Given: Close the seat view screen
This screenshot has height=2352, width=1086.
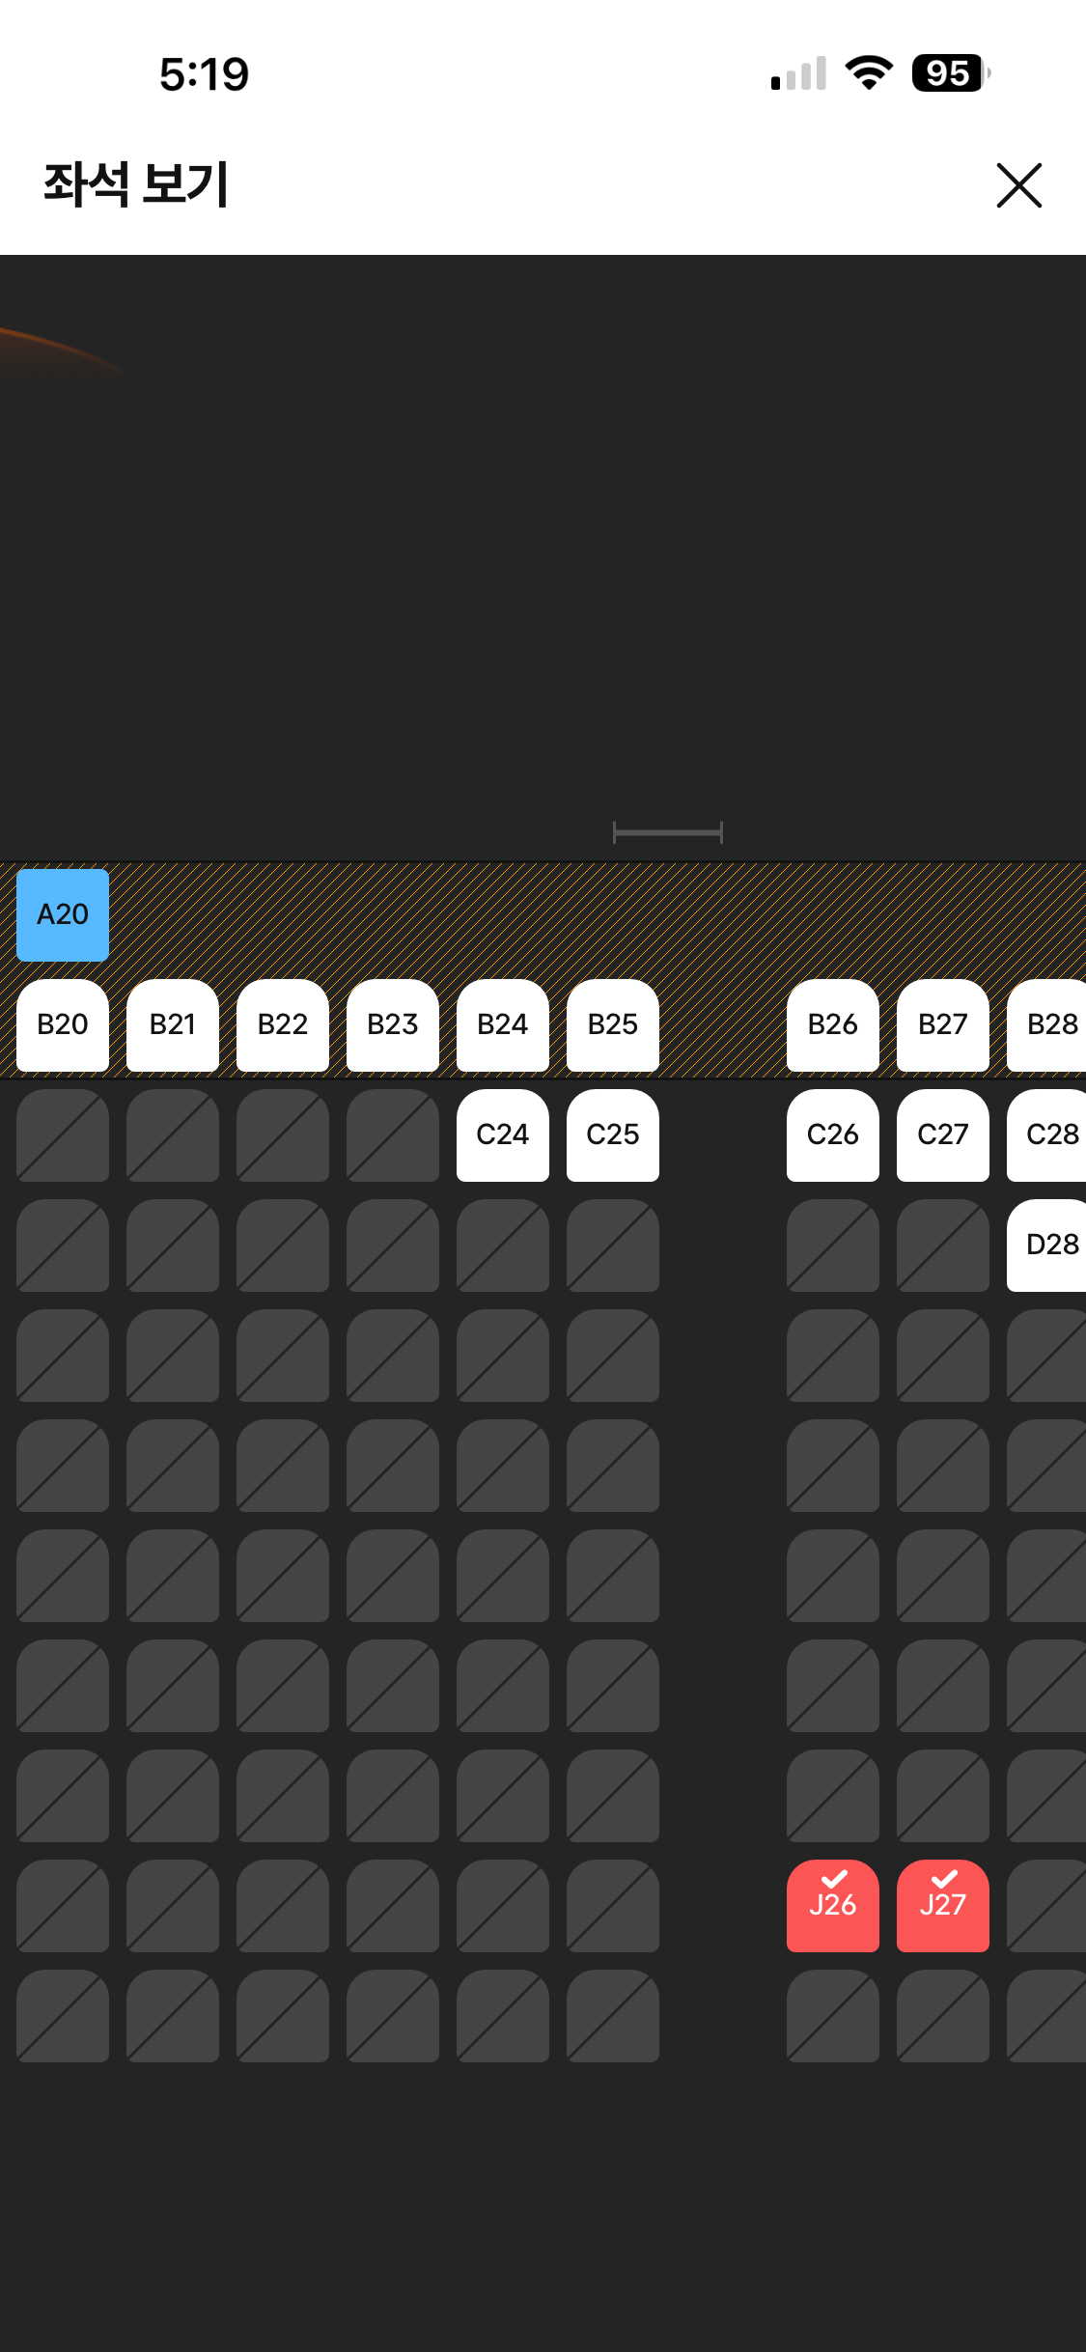Looking at the screenshot, I should coord(1018,185).
